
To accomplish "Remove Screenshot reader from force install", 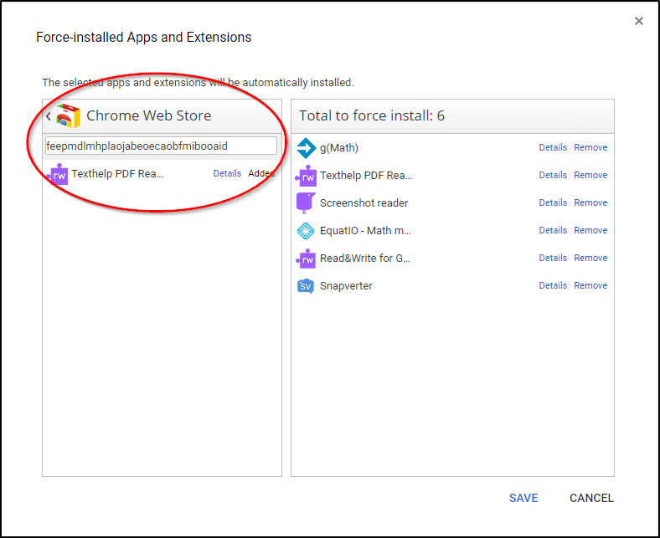I will pyautogui.click(x=590, y=202).
